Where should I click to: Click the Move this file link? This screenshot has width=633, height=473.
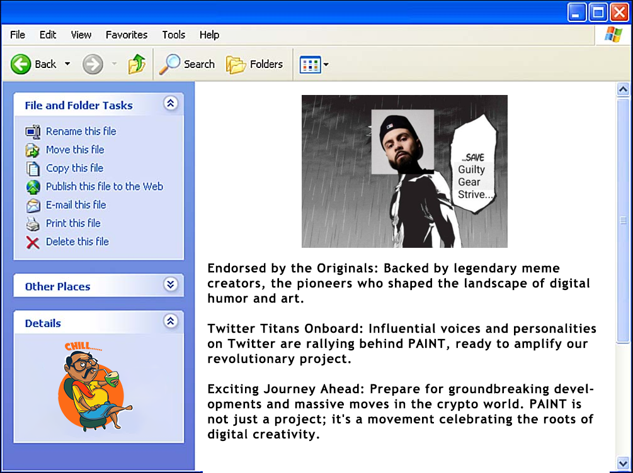[75, 150]
